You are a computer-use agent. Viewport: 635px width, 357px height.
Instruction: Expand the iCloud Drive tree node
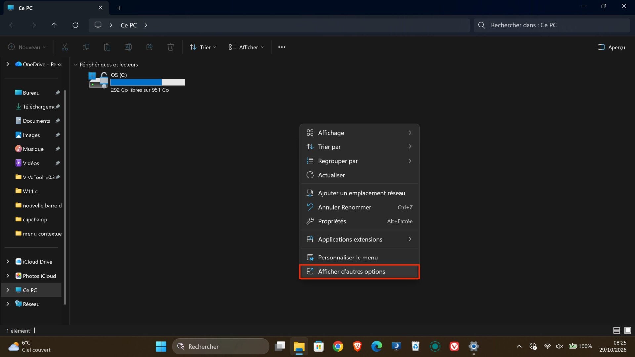coord(8,262)
